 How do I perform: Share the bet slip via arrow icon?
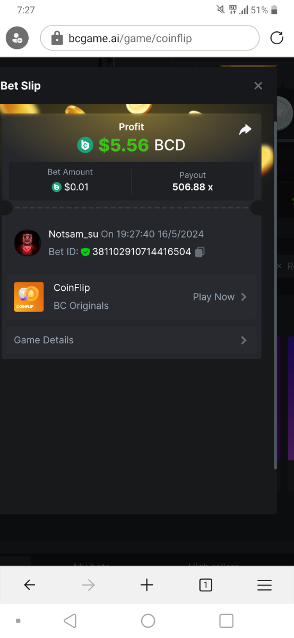coord(245,129)
